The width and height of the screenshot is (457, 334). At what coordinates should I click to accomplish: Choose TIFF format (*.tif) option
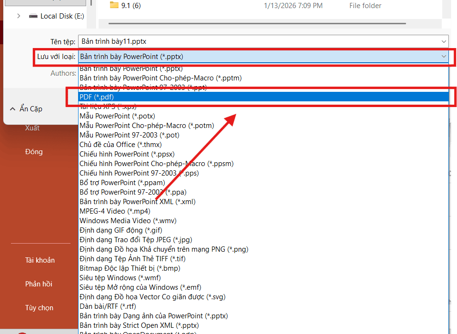pos(263,259)
